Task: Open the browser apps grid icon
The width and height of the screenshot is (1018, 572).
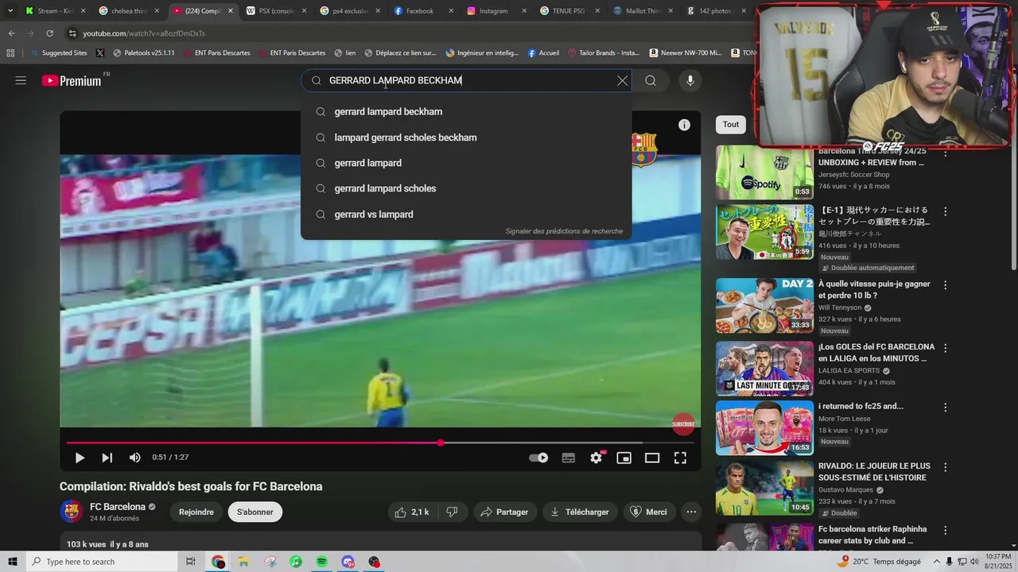Action: pos(10,53)
